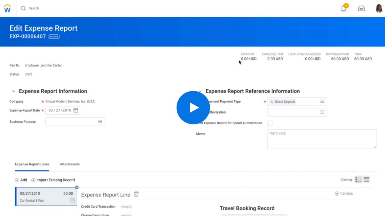Open the Spend Authorization prompt list icon
Image resolution: width=385 pixels, height=216 pixels.
tap(322, 112)
